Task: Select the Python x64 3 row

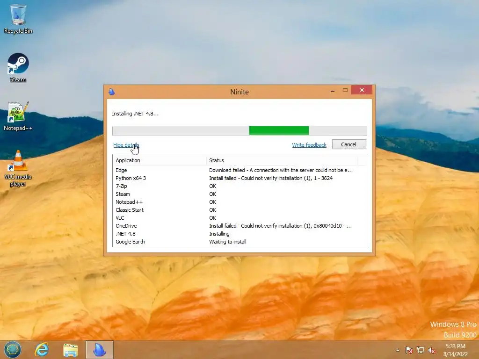Action: click(x=239, y=178)
